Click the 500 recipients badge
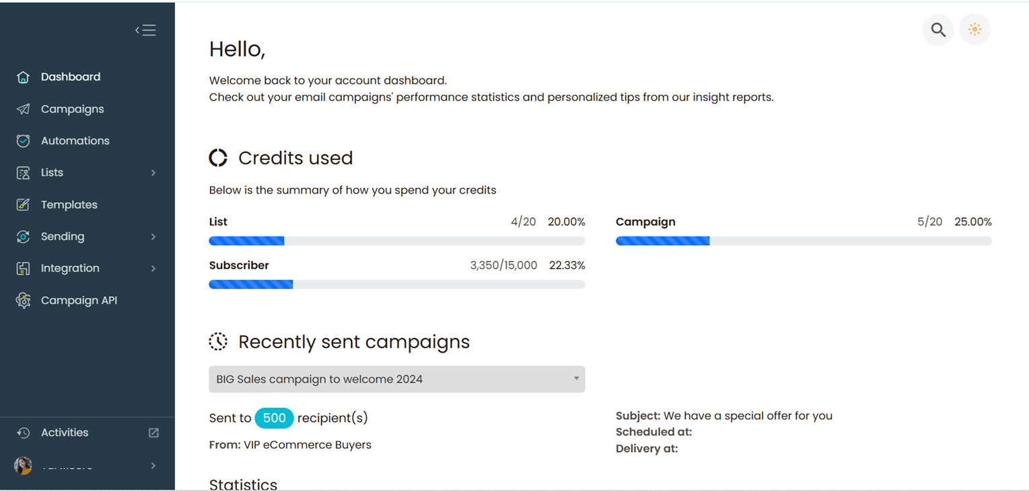 pos(274,418)
